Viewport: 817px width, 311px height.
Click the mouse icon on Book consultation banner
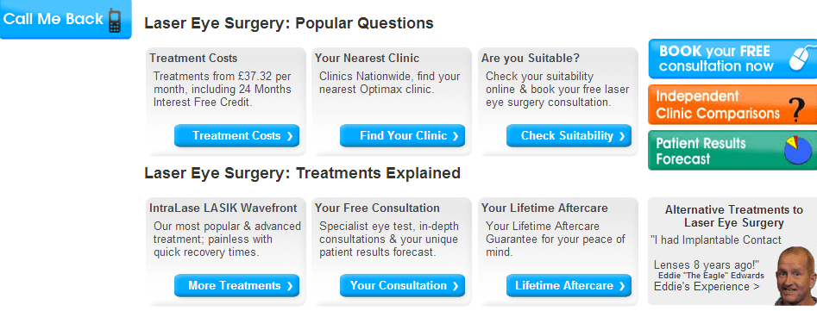pyautogui.click(x=802, y=58)
